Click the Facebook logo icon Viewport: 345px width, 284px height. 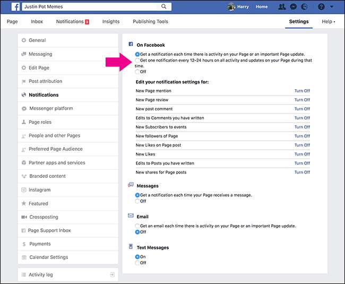point(16,7)
